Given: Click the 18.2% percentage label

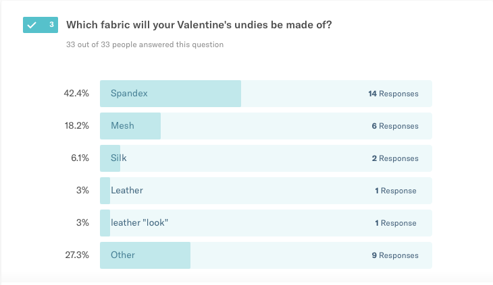Looking at the screenshot, I should 77,126.
